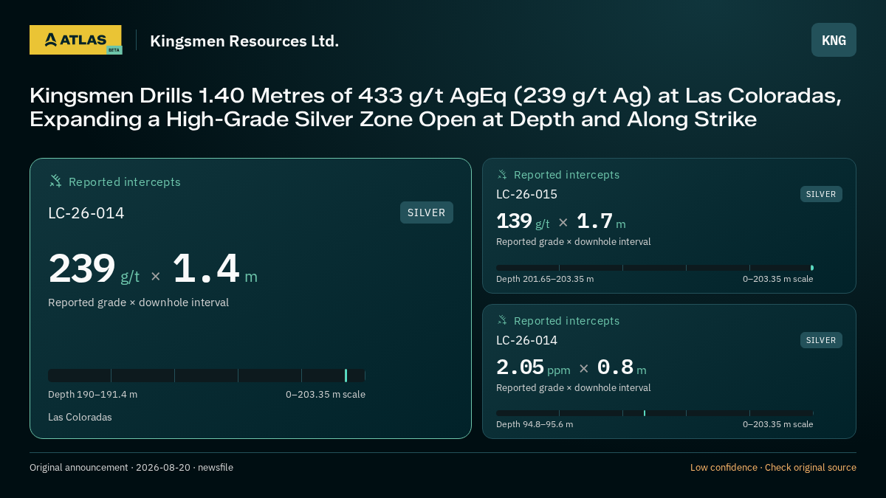The width and height of the screenshot is (886, 498).
Task: Click the '0–203.35 m scale' label in the LC-26-015 card
Action: [777, 279]
